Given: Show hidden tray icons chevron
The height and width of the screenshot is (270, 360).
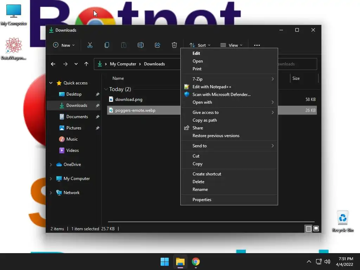Looking at the screenshot, I should [x=309, y=262].
